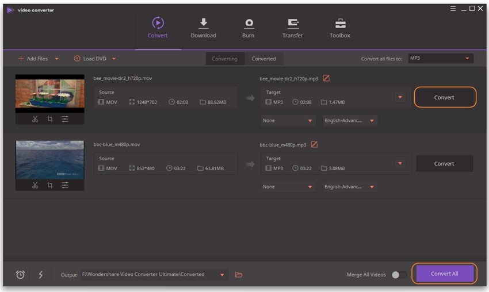This screenshot has width=489, height=292.
Task: Click Convert button for bee_movie file
Action: (x=444, y=98)
